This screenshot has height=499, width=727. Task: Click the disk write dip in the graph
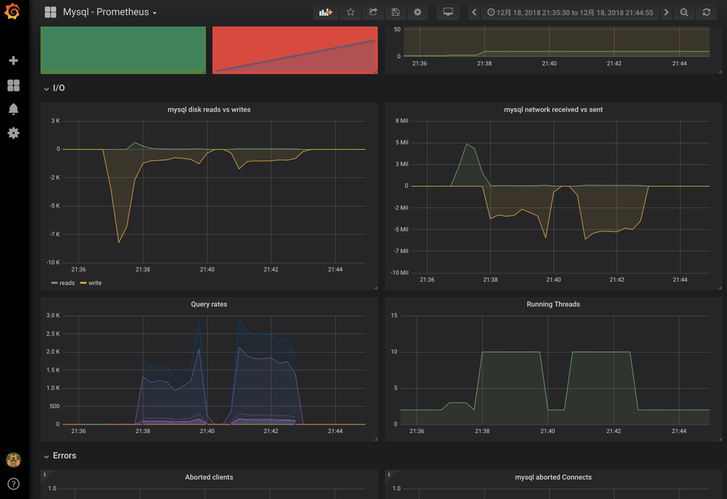click(119, 241)
